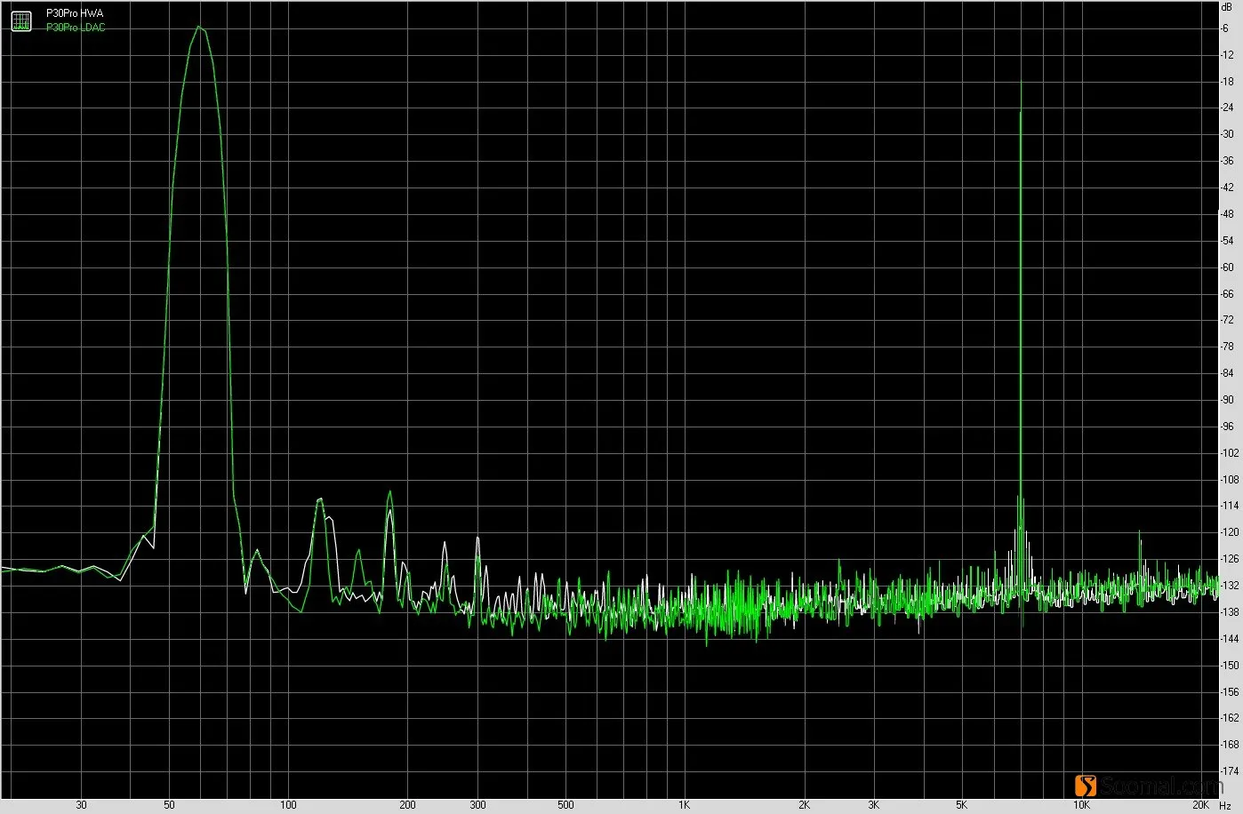Screen dimensions: 1243x814
Task: Click the dB unit label
Action: click(1227, 6)
